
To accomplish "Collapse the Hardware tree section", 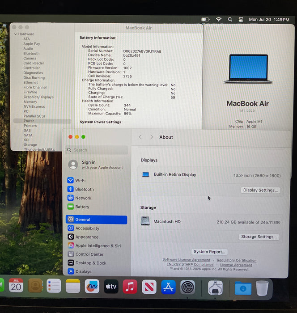I will tap(15, 34).
